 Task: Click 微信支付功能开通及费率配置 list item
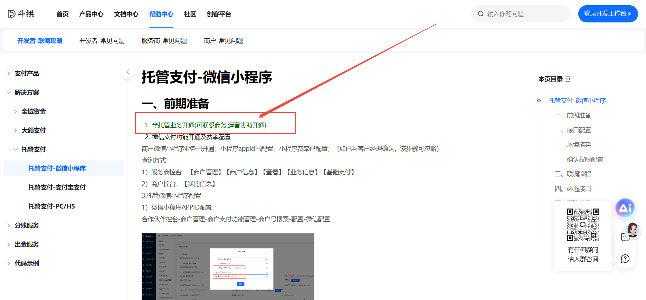pyautogui.click(x=191, y=137)
